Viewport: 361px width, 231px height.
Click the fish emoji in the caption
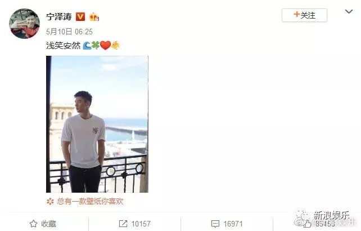(x=115, y=46)
